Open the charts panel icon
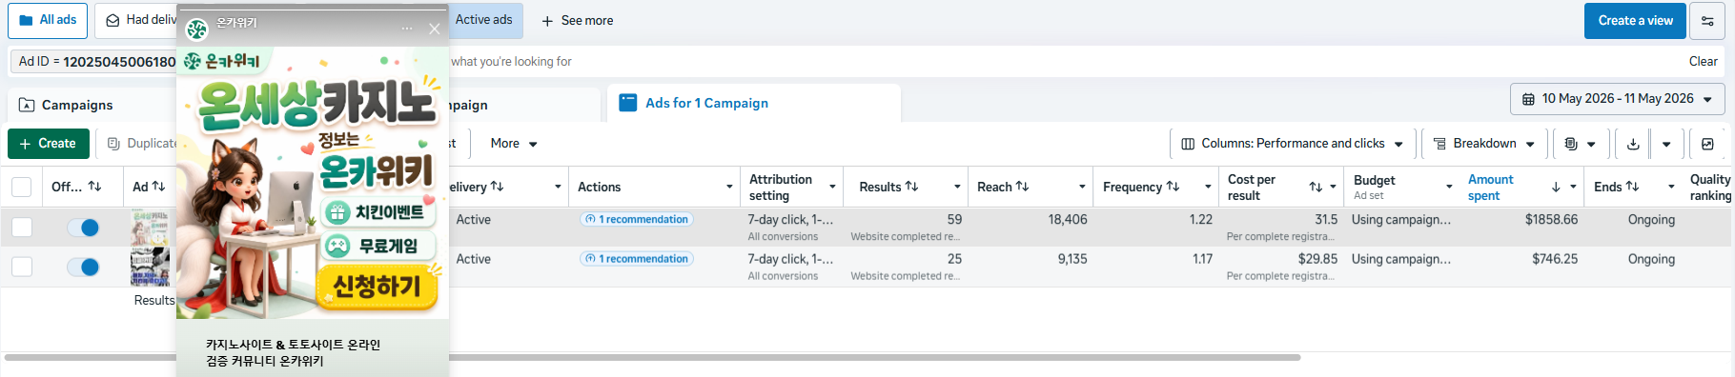1735x377 pixels. click(1707, 144)
